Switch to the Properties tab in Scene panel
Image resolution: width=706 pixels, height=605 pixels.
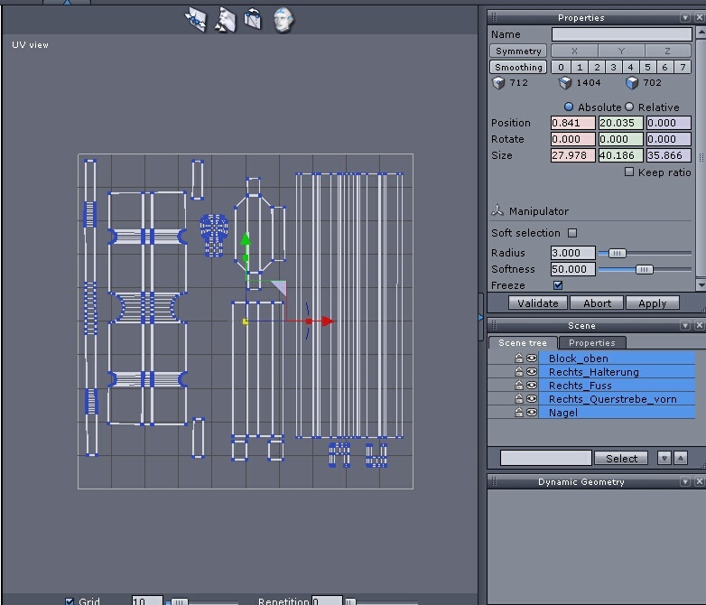[592, 343]
